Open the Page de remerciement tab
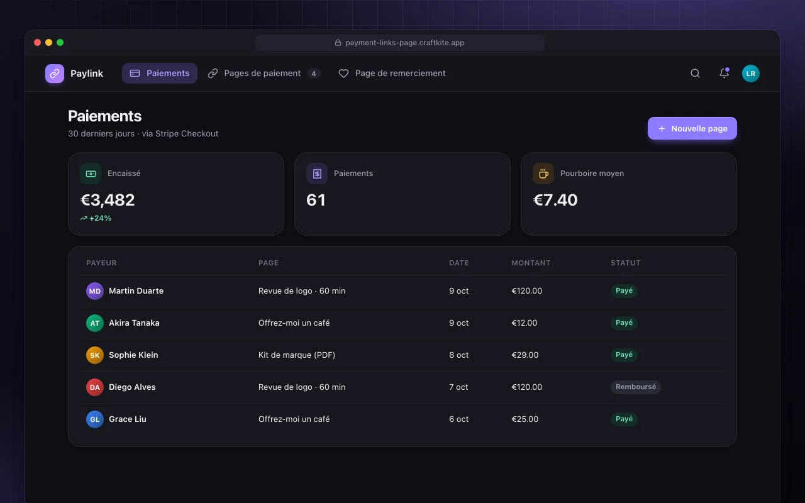The image size is (805, 503). point(392,74)
